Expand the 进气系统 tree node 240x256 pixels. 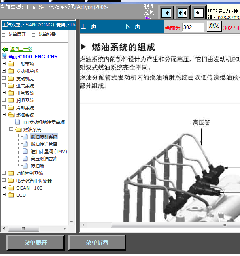coord(4,85)
